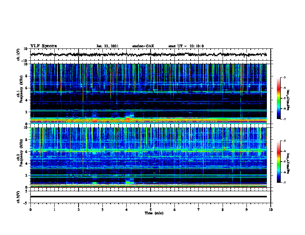Click the "ch.3(V)" axis label
Image resolution: width=305 pixels, height=235 pixels.
[x=18, y=197]
